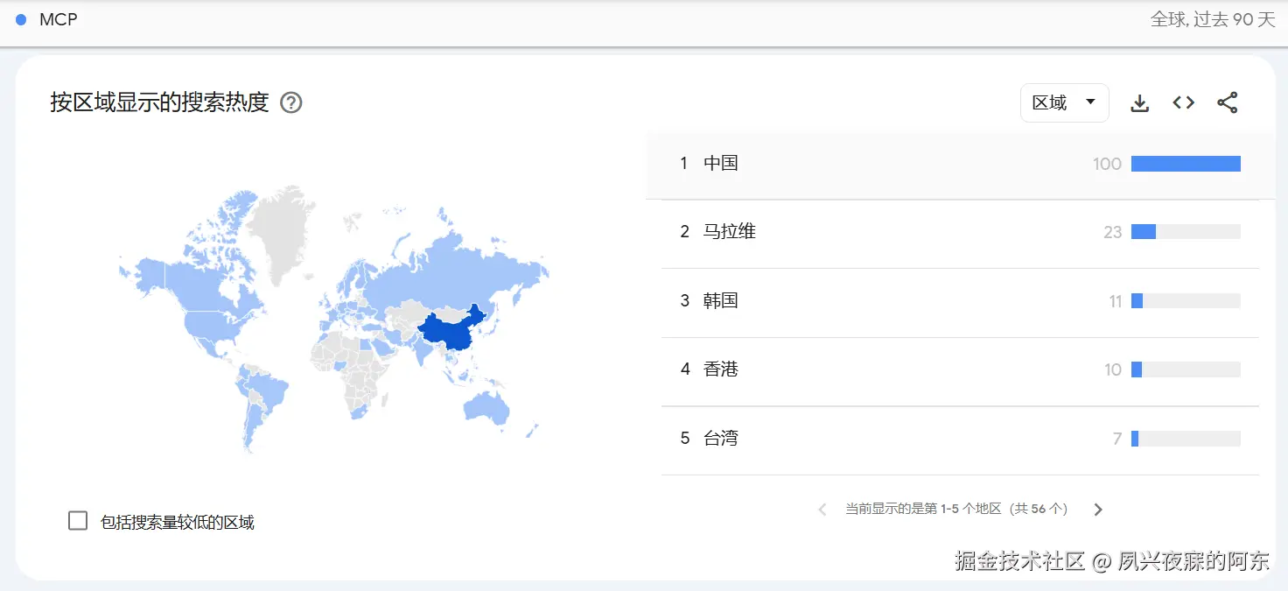
Task: Click the download icon to export region data
Action: [1139, 102]
